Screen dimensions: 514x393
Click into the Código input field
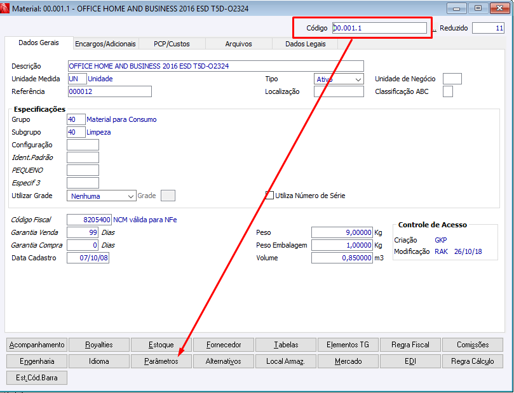tap(379, 28)
